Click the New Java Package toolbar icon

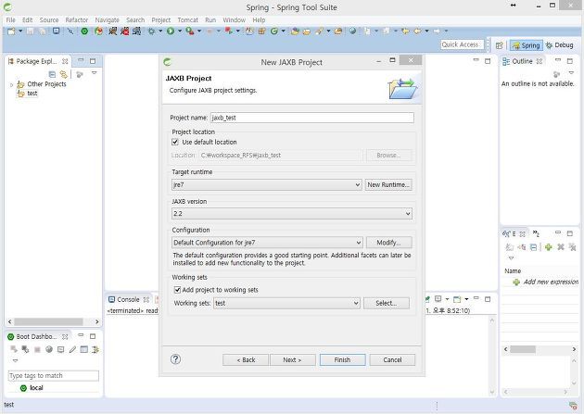click(x=261, y=31)
